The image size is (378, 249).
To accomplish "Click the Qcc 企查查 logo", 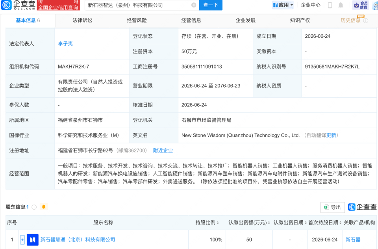I will pyautogui.click(x=19, y=5).
